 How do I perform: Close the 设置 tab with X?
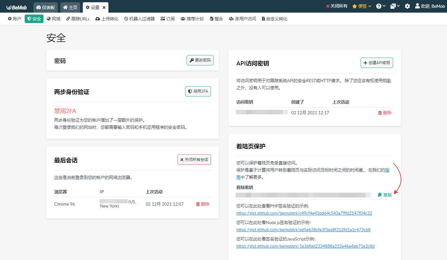104,7
